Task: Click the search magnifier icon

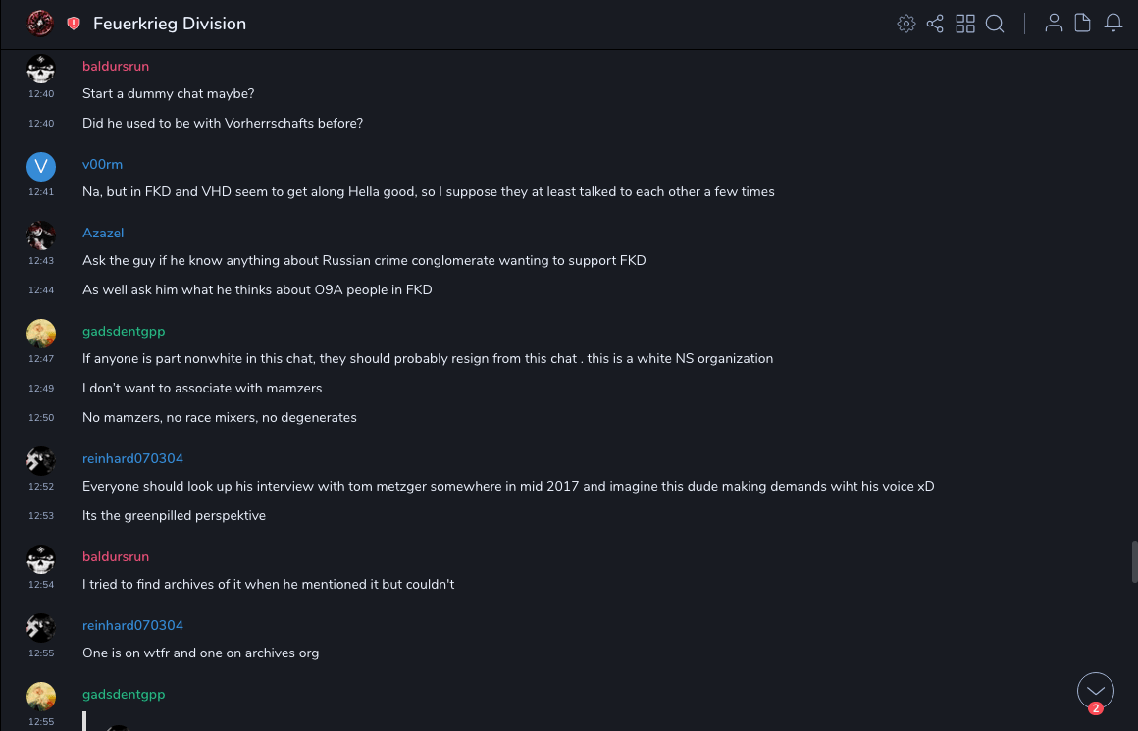Action: click(995, 24)
